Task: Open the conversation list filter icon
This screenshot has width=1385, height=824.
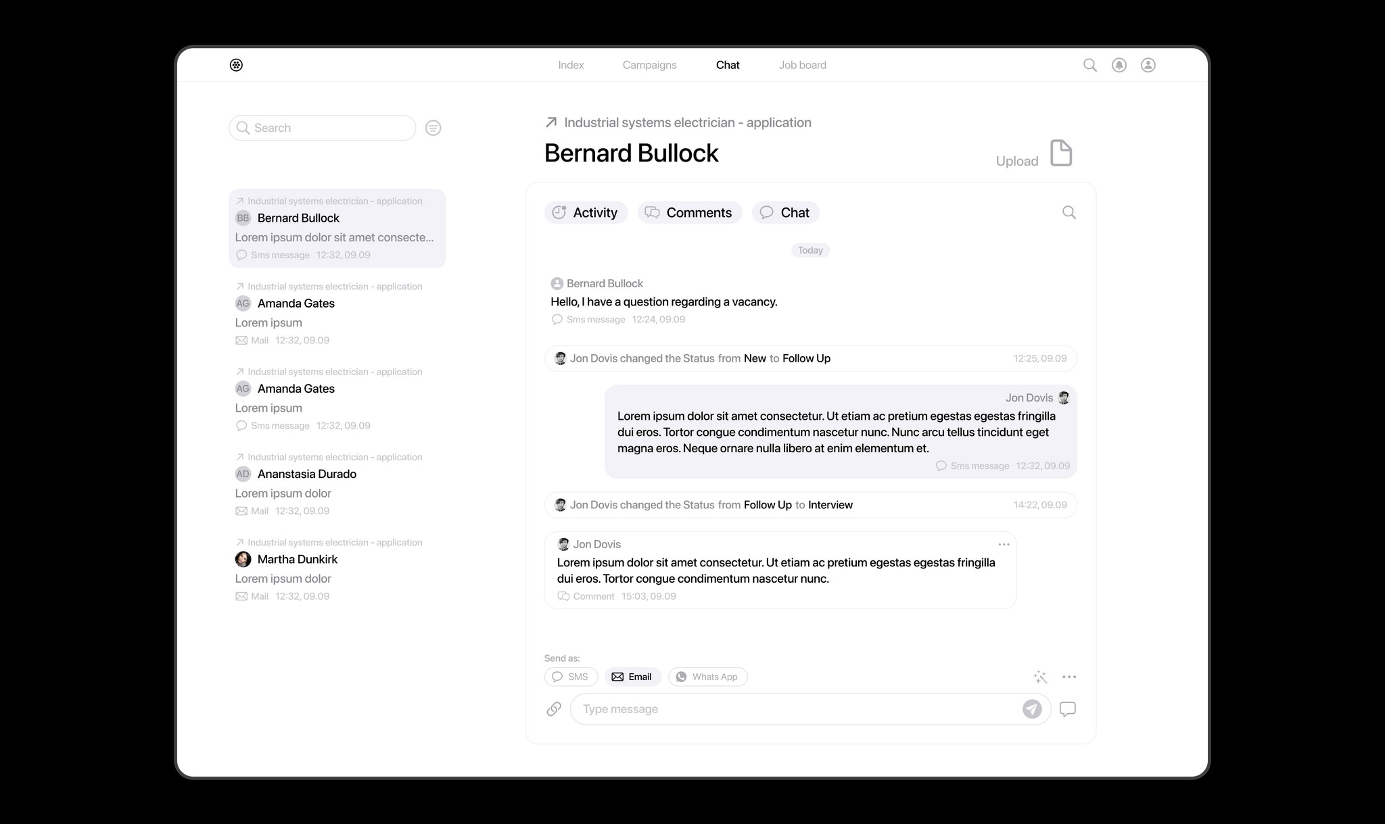Action: click(x=433, y=128)
